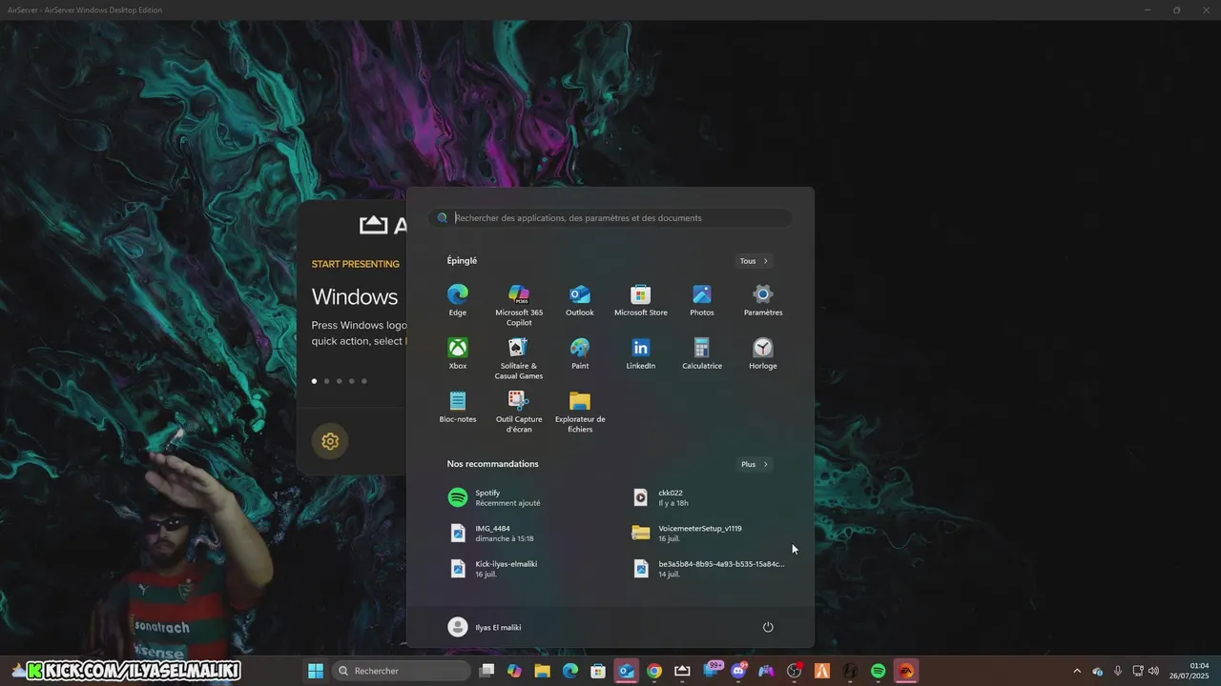Open File Explorer from the taskbar
The height and width of the screenshot is (686, 1221).
pos(542,671)
